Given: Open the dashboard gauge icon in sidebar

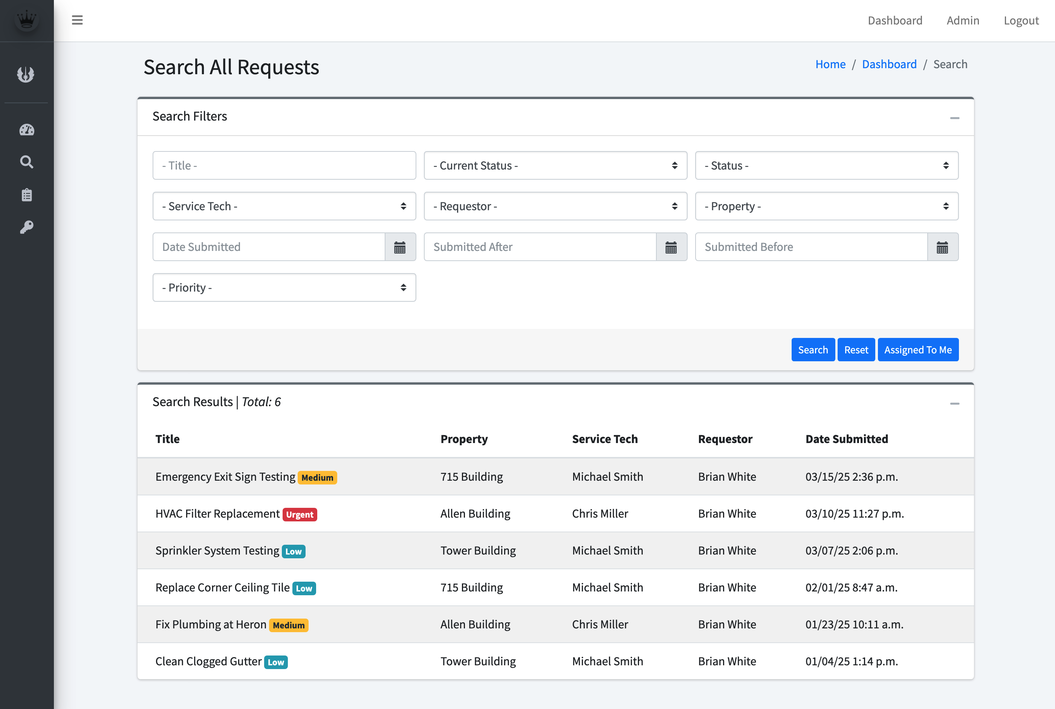Looking at the screenshot, I should (26, 130).
